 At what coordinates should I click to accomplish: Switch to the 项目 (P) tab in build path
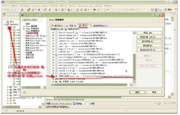[71, 26]
